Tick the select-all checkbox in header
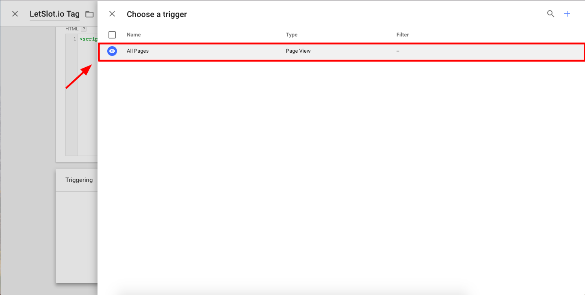 pos(112,35)
